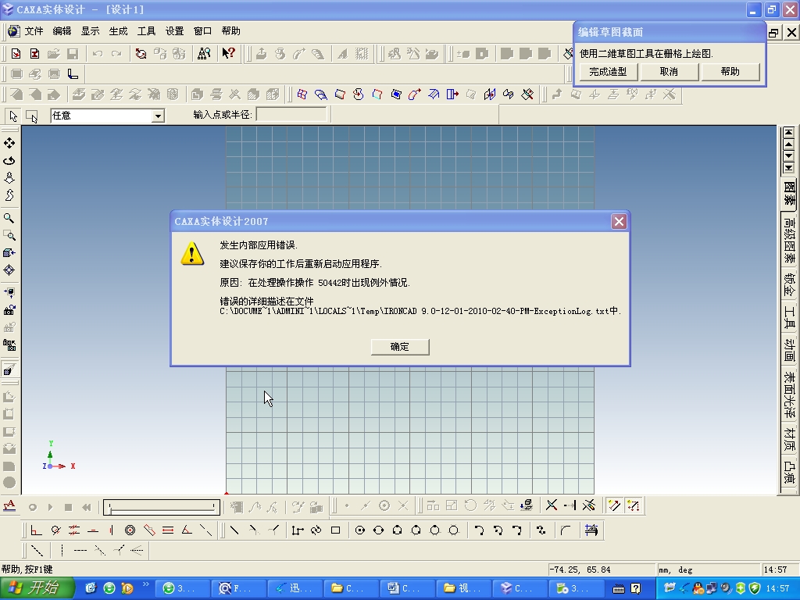Switch to the 材质 catalog tab

(x=789, y=439)
